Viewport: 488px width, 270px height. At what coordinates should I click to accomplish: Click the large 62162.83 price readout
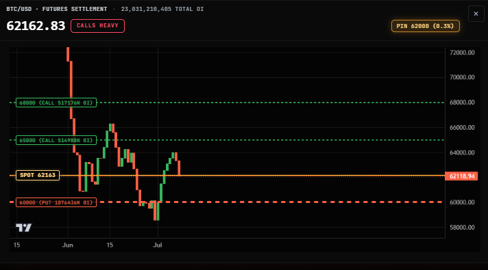tap(36, 26)
